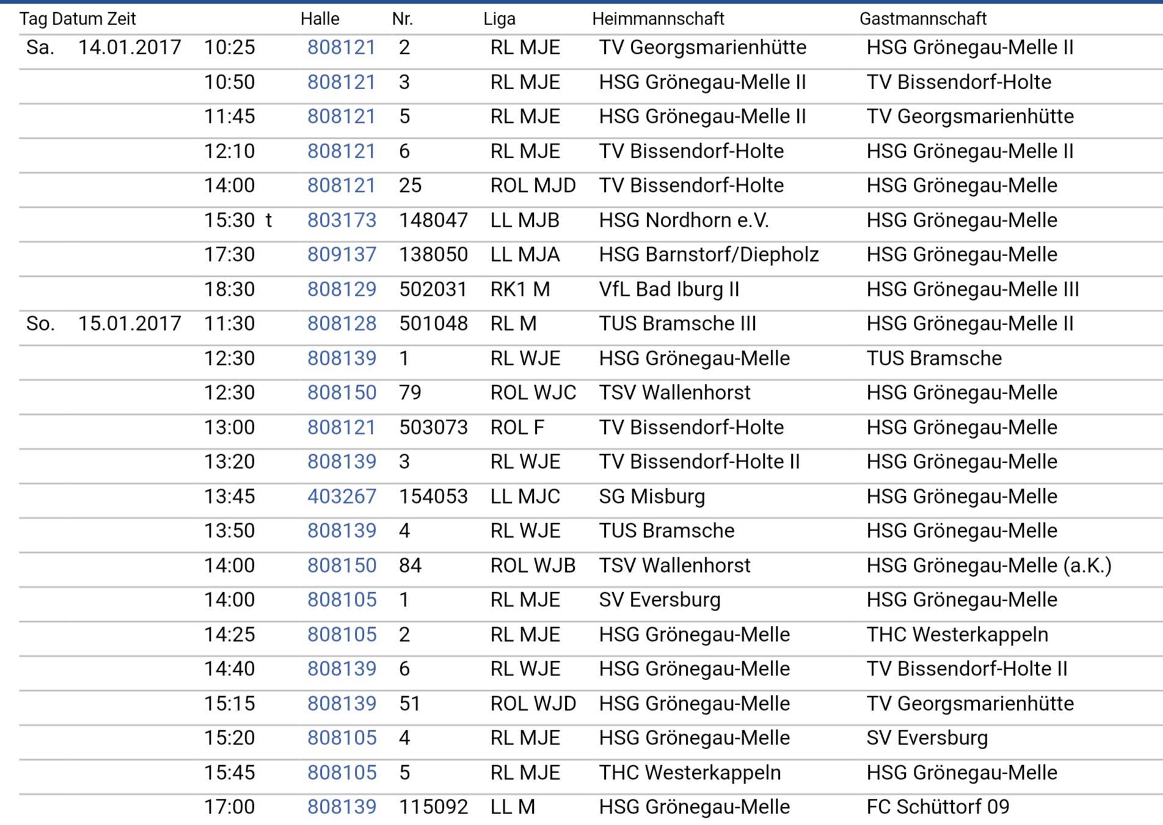Open hall 808139 link for FC Schüttorf 09 game
Image resolution: width=1163 pixels, height=825 pixels.
click(341, 807)
